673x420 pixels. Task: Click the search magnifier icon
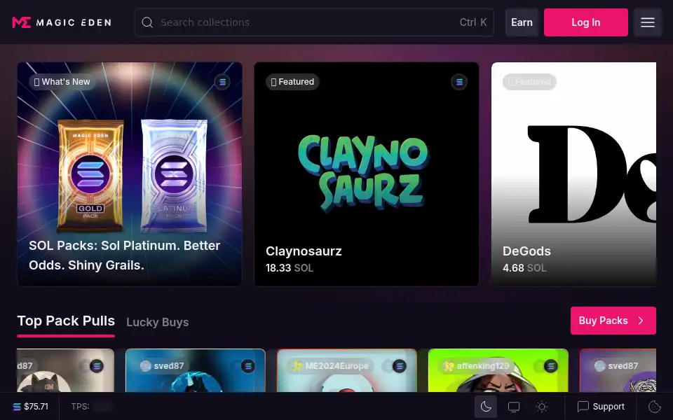click(147, 22)
